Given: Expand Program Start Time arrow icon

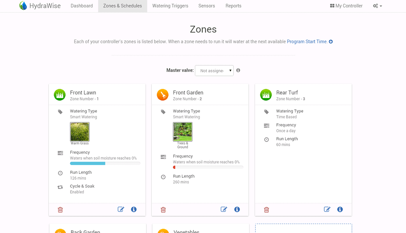Looking at the screenshot, I should click(331, 42).
